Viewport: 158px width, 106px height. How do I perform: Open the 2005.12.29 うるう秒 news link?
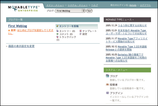pos(132,25)
